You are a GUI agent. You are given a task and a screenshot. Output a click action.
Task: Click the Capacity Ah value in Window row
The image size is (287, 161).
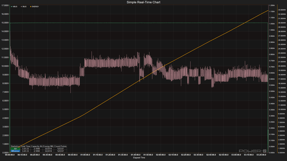click(x=37, y=151)
